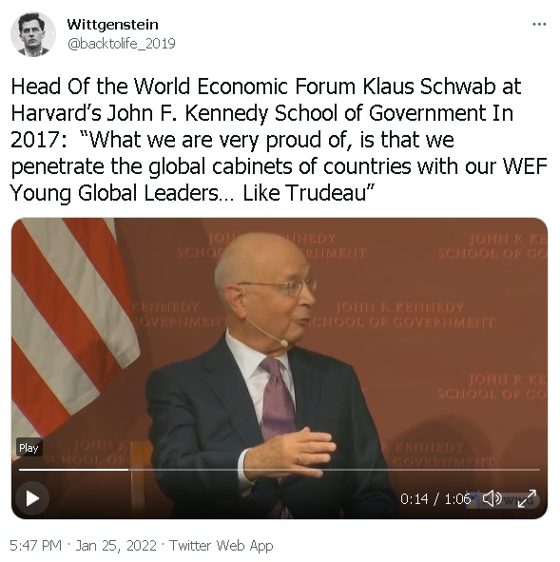Open the @backtolife_2019 handle link
Image resolution: width=560 pixels, height=562 pixels.
tap(121, 44)
